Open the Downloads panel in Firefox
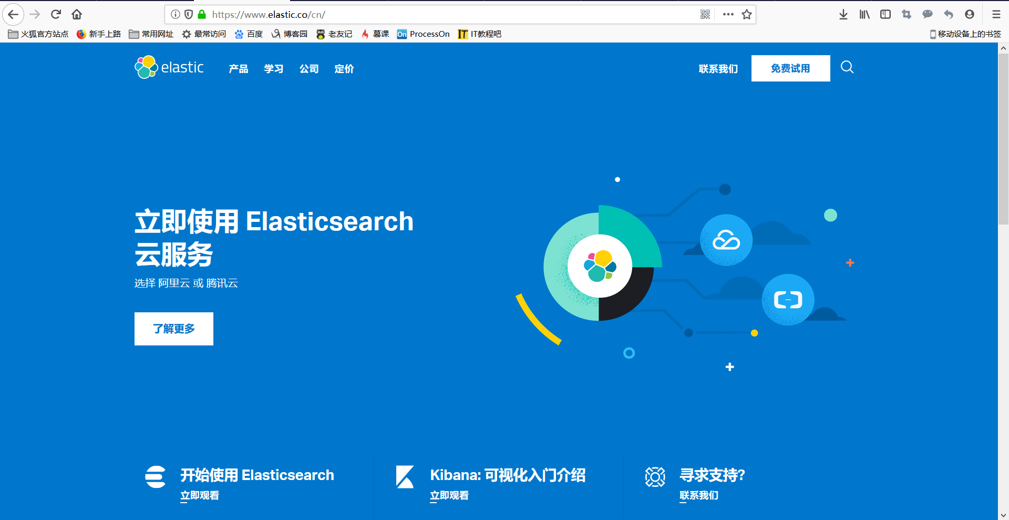This screenshot has width=1009, height=520. click(843, 14)
